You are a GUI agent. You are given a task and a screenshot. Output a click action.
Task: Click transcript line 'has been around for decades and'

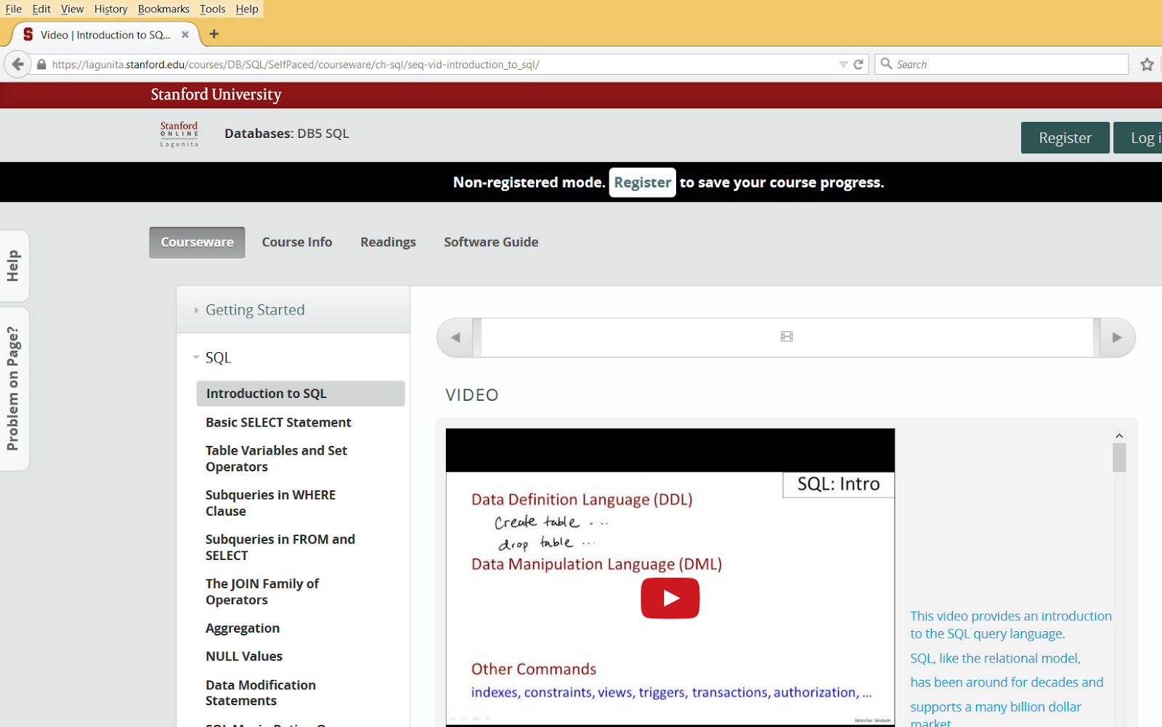click(x=1007, y=682)
